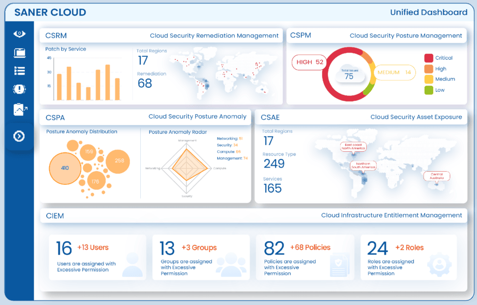Screen dimensions: 477x305
Task: Click the group people icon in Groups card
Action: [231, 264]
